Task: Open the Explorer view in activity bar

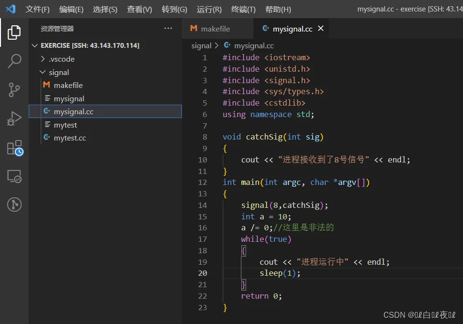Action: (14, 32)
